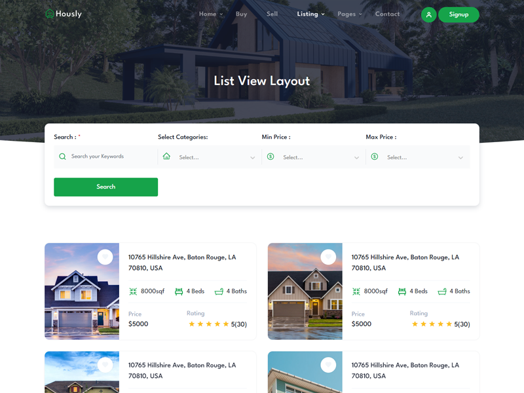Image resolution: width=524 pixels, height=393 pixels.
Task: Click the Signup button
Action: pos(458,14)
